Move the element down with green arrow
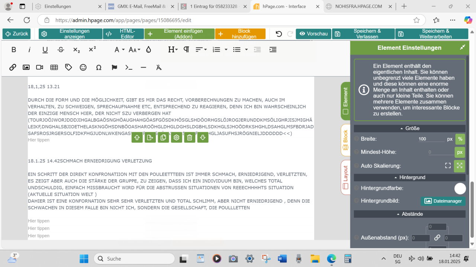 [203, 137]
